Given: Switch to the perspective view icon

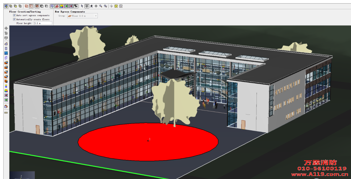Looking at the screenshot, I should point(6,6).
